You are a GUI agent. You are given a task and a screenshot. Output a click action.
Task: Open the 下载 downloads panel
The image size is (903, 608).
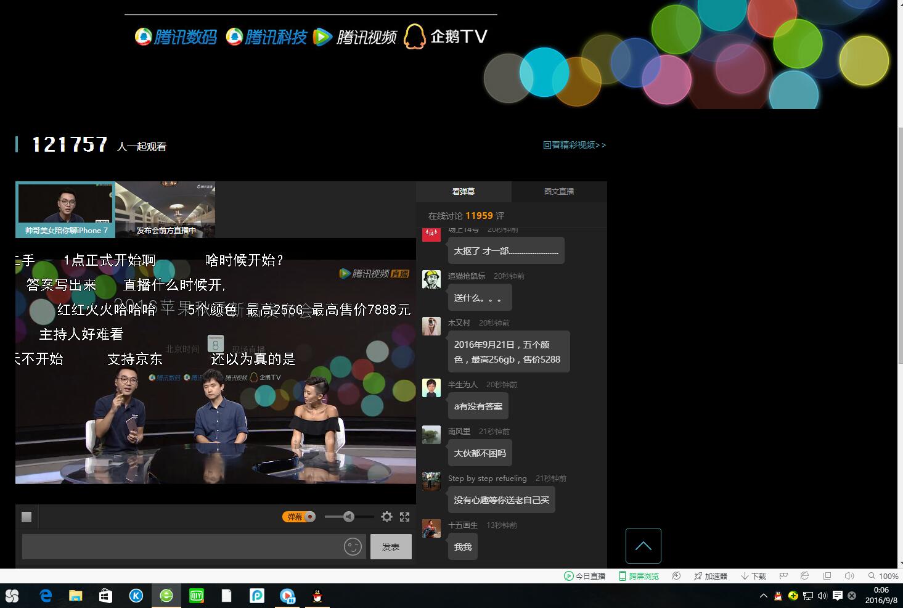[753, 576]
